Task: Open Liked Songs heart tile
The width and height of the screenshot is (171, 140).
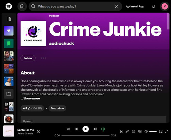Action: tap(9, 31)
